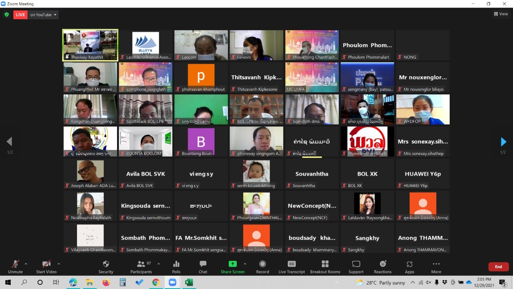Image resolution: width=513 pixels, height=289 pixels.
Task: Click the red End meeting button
Action: point(498,267)
